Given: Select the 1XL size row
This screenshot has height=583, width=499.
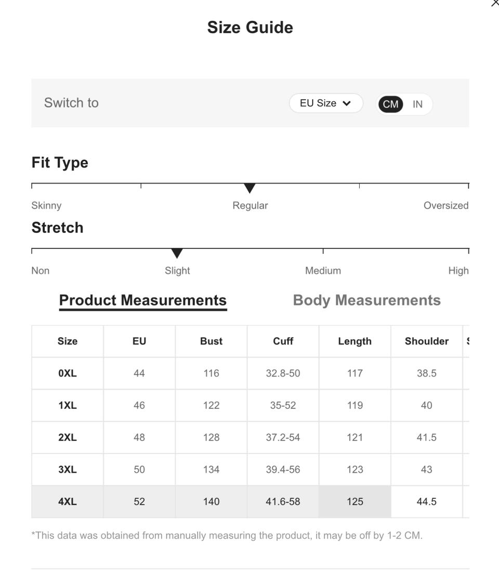Looking at the screenshot, I should tap(68, 405).
